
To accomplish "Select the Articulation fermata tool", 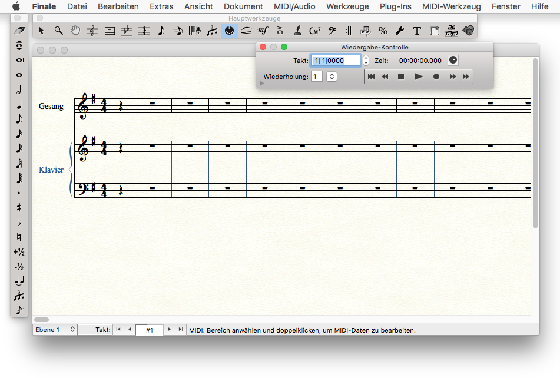I will [x=280, y=31].
